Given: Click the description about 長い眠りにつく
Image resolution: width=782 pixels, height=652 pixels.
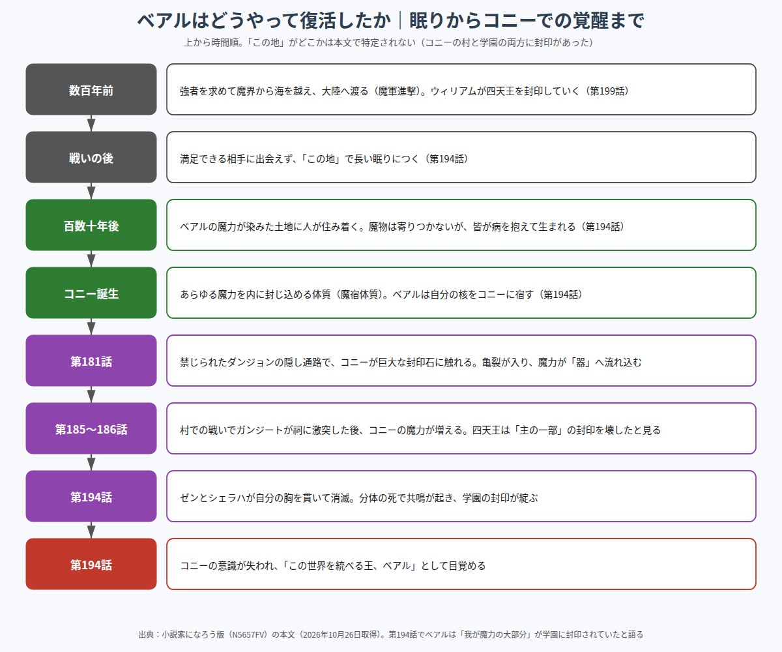Looking at the screenshot, I should click(461, 157).
